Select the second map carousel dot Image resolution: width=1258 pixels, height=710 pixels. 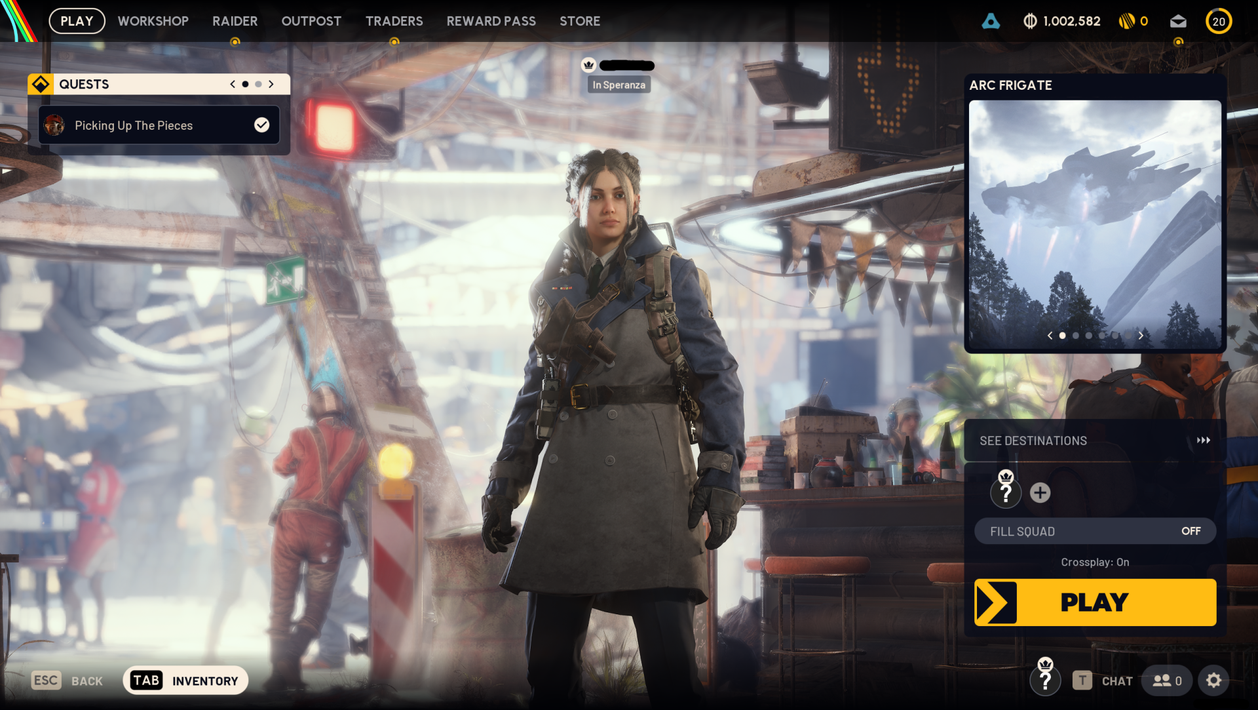point(1075,335)
